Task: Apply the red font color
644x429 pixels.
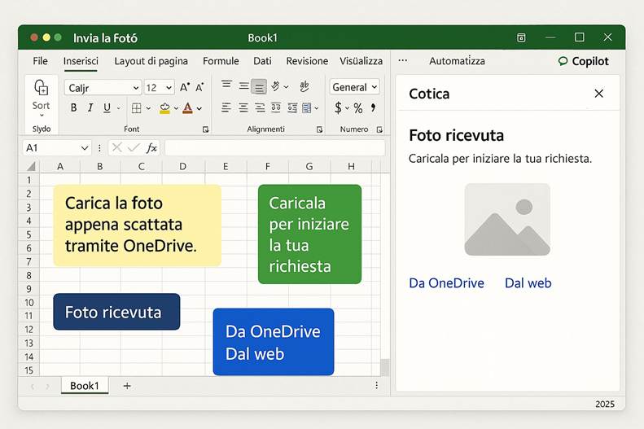Action: tap(188, 108)
